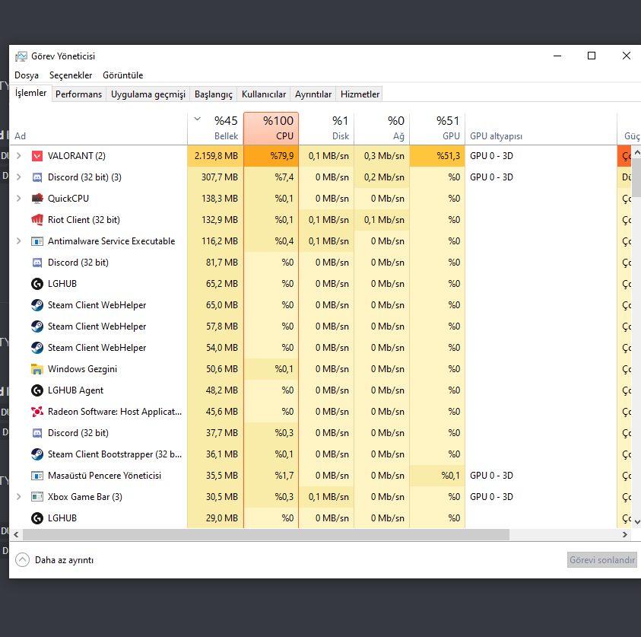Click the vertical scrollbar down arrow
The image size is (641, 637).
coord(637,521)
